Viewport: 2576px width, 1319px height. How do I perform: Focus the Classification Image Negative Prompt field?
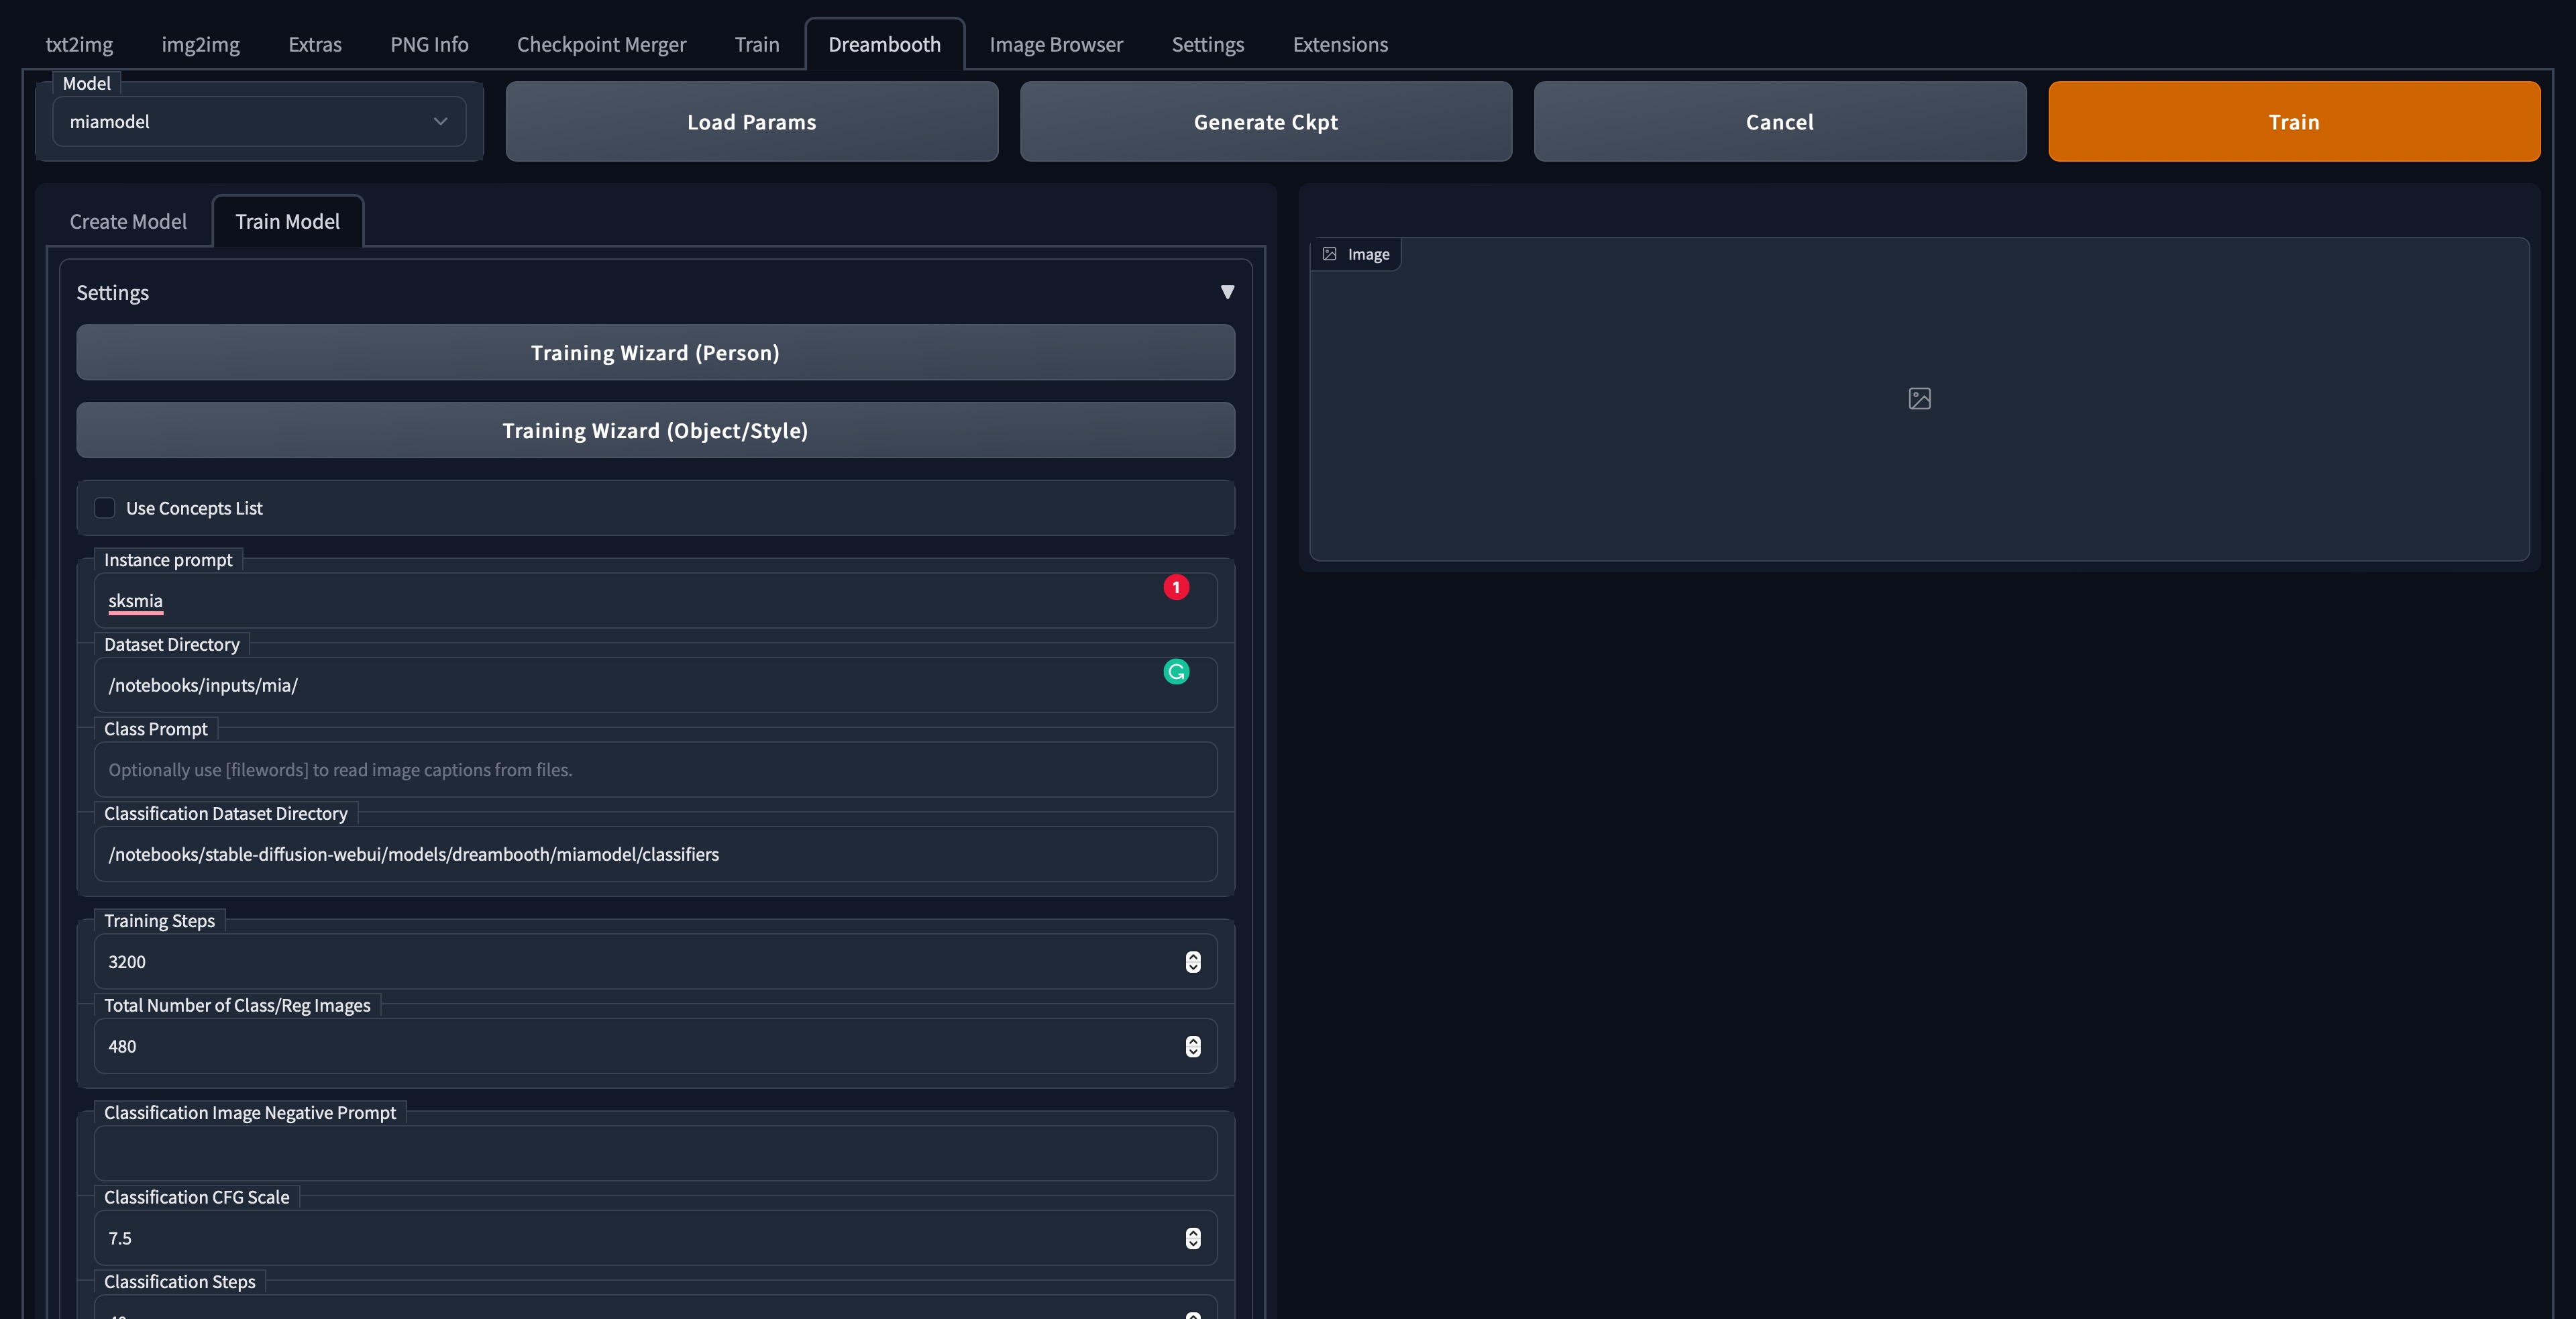pyautogui.click(x=655, y=1154)
